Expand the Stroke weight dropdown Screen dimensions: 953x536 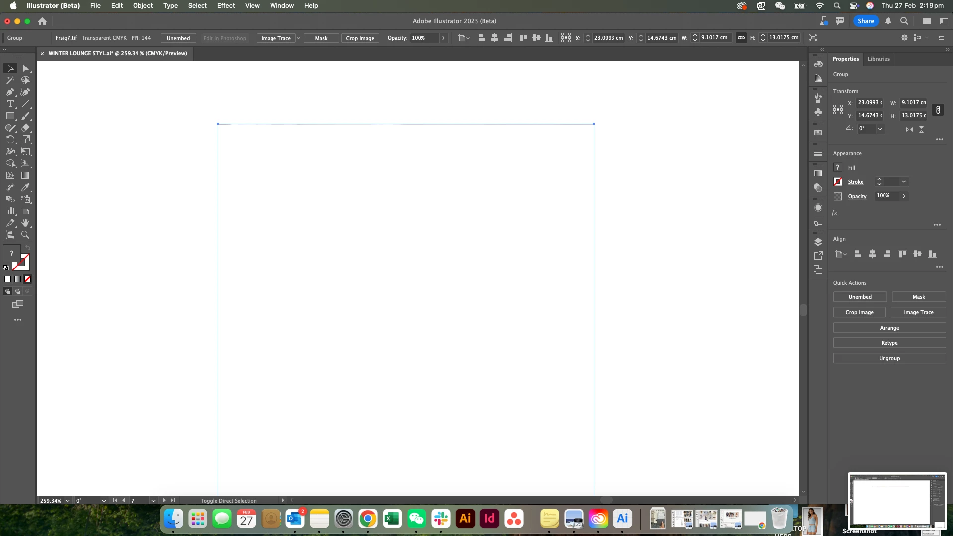pyautogui.click(x=904, y=182)
